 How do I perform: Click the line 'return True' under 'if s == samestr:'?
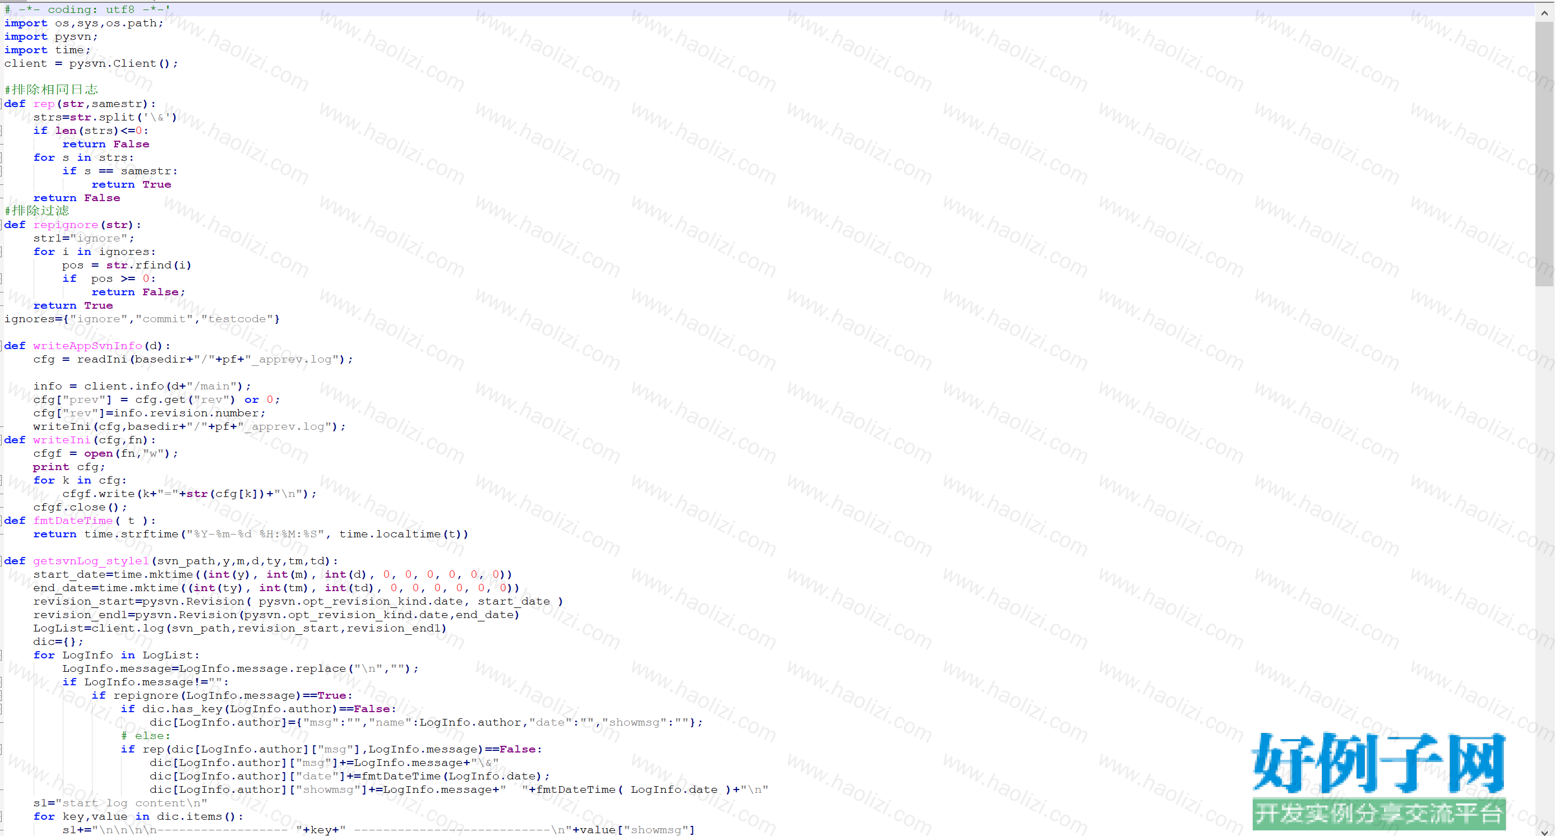click(131, 184)
